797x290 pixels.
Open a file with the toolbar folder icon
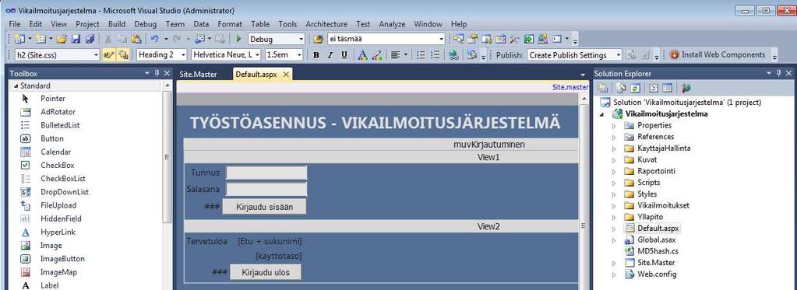point(62,39)
